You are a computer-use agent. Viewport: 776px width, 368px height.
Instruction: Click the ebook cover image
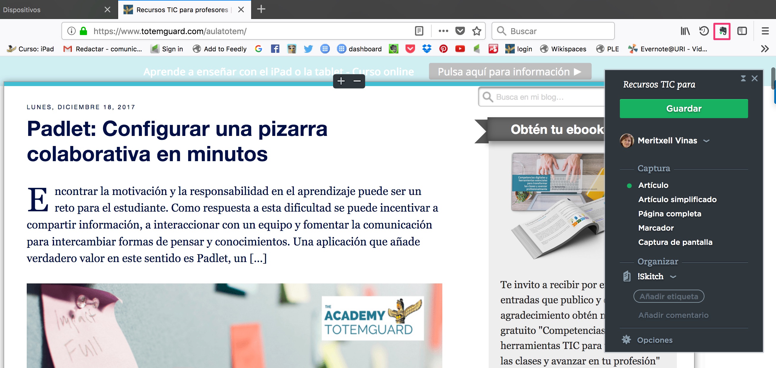[x=558, y=206]
